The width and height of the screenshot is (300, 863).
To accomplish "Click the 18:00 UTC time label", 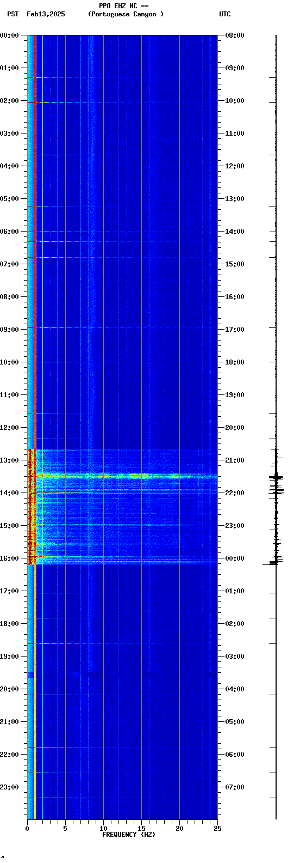I will click(x=234, y=362).
